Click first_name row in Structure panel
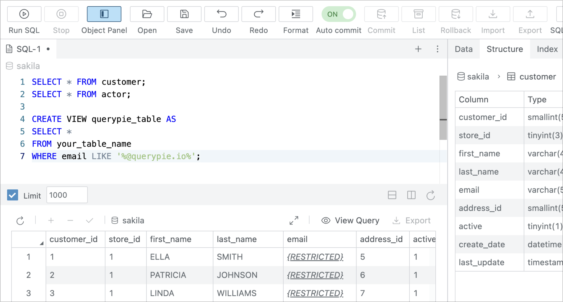This screenshot has width=563, height=302. (509, 154)
